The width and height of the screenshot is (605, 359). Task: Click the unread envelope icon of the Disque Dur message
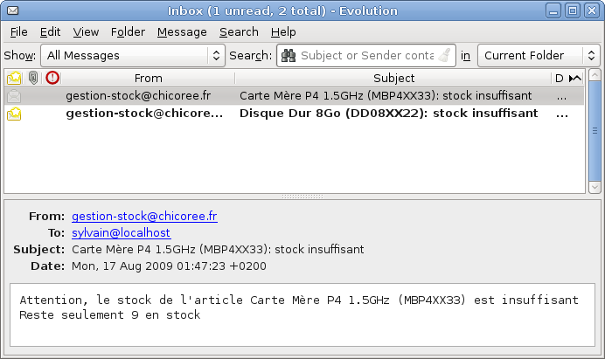(x=14, y=114)
